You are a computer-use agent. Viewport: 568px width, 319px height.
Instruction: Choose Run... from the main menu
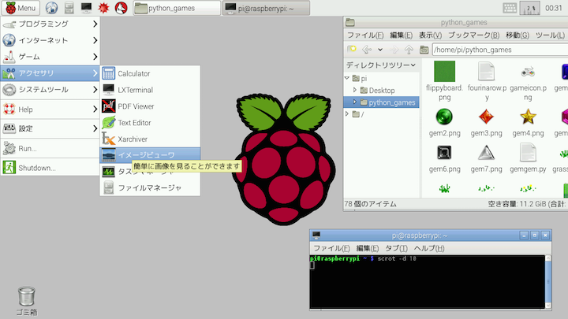(50, 148)
